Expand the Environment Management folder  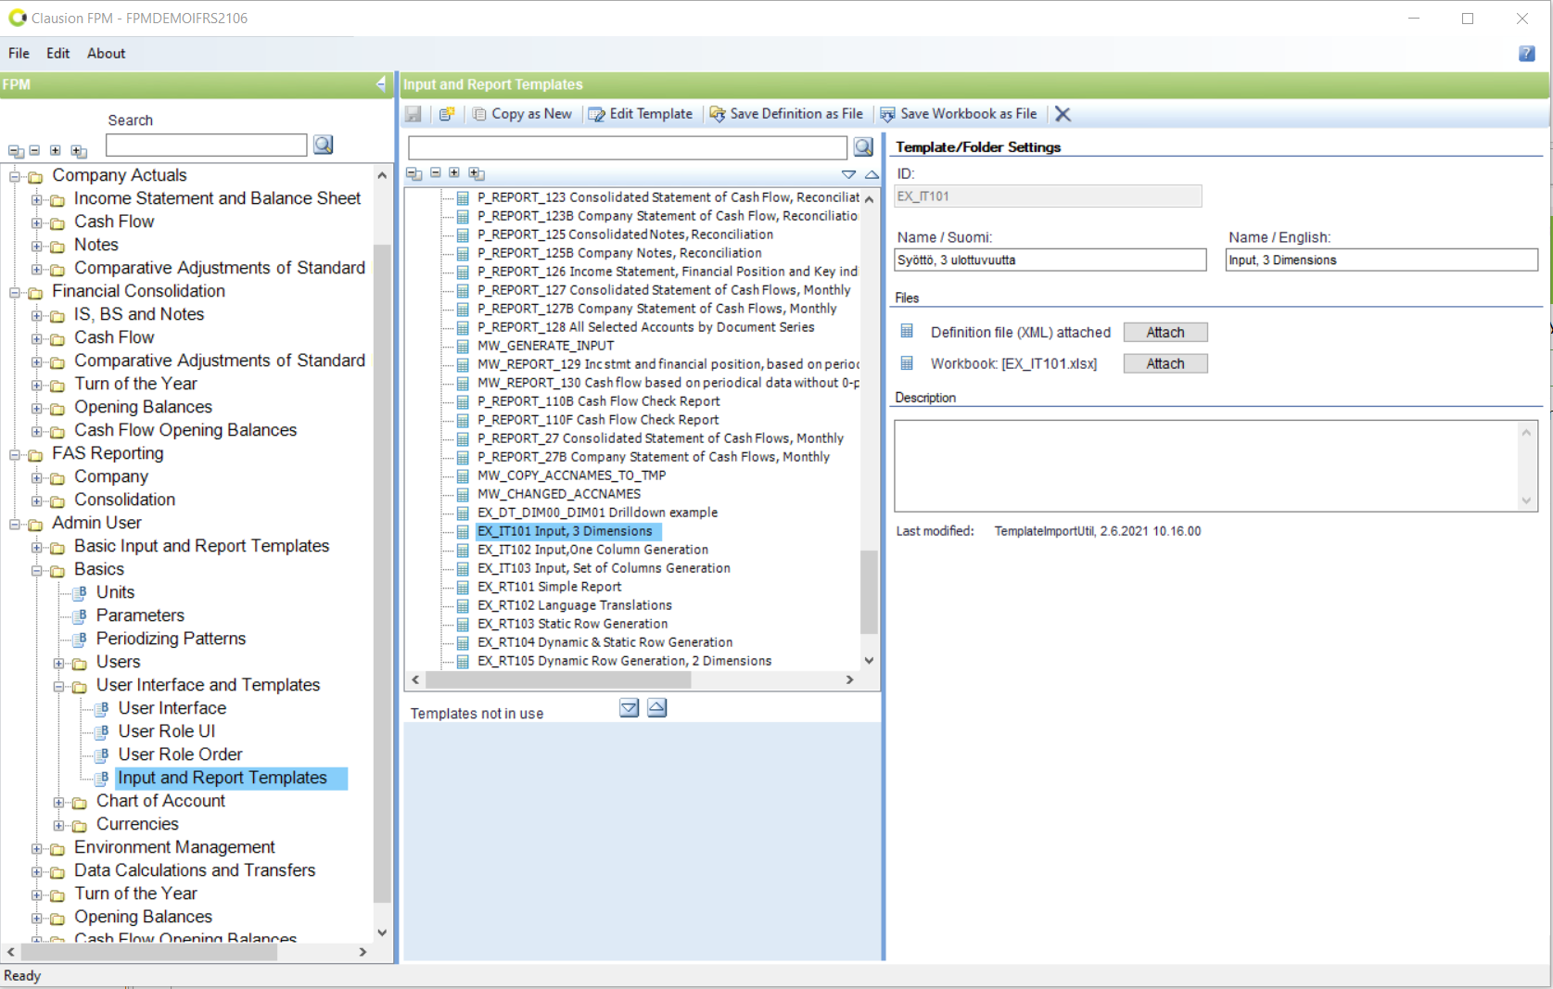point(37,848)
